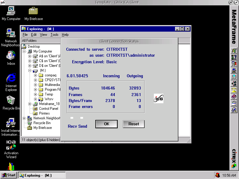Click the 10:56 AM clock
The image size is (239, 179).
229,175
